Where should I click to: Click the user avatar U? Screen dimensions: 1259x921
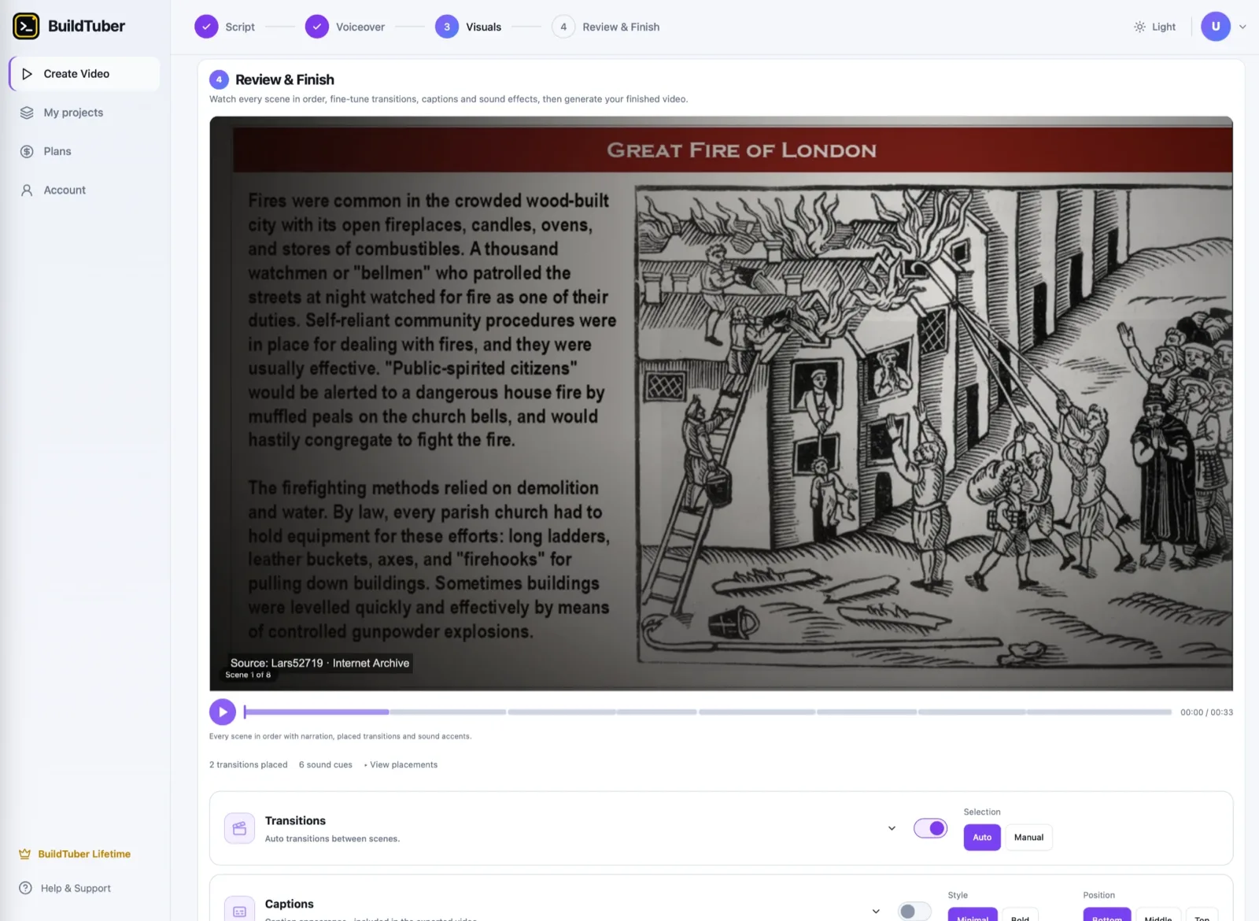[1216, 26]
